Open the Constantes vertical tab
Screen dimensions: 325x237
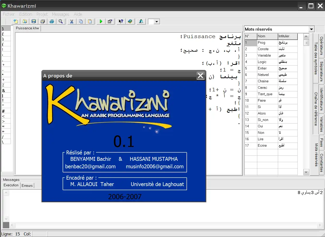[x=322, y=163]
